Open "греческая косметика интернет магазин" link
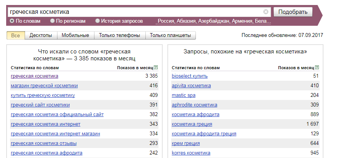The image size is (337, 158). click(55, 134)
